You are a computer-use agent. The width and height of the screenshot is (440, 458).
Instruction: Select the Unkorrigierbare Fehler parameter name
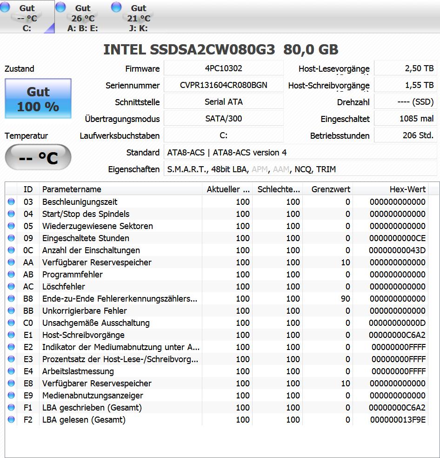pos(84,311)
